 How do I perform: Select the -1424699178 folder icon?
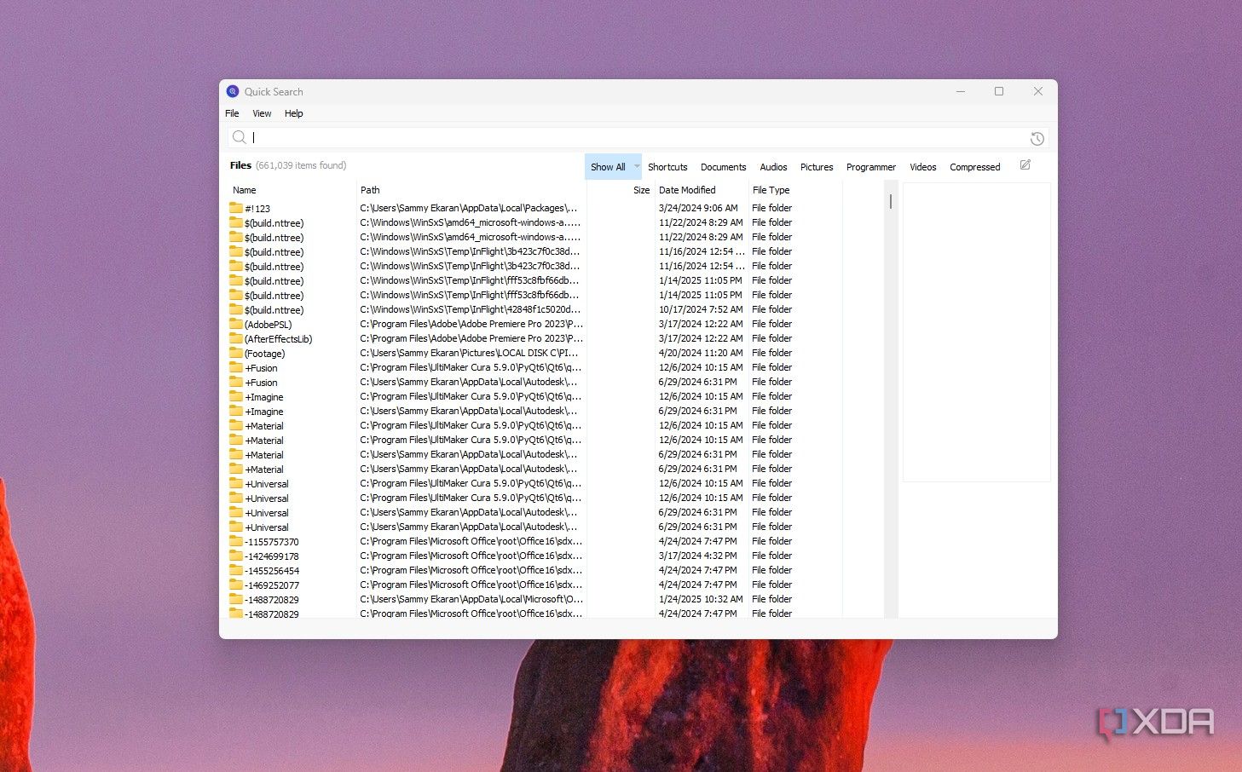[236, 556]
